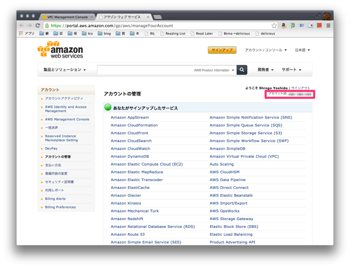
Task: Reload the page with the refresh icon
Action: click(38, 26)
